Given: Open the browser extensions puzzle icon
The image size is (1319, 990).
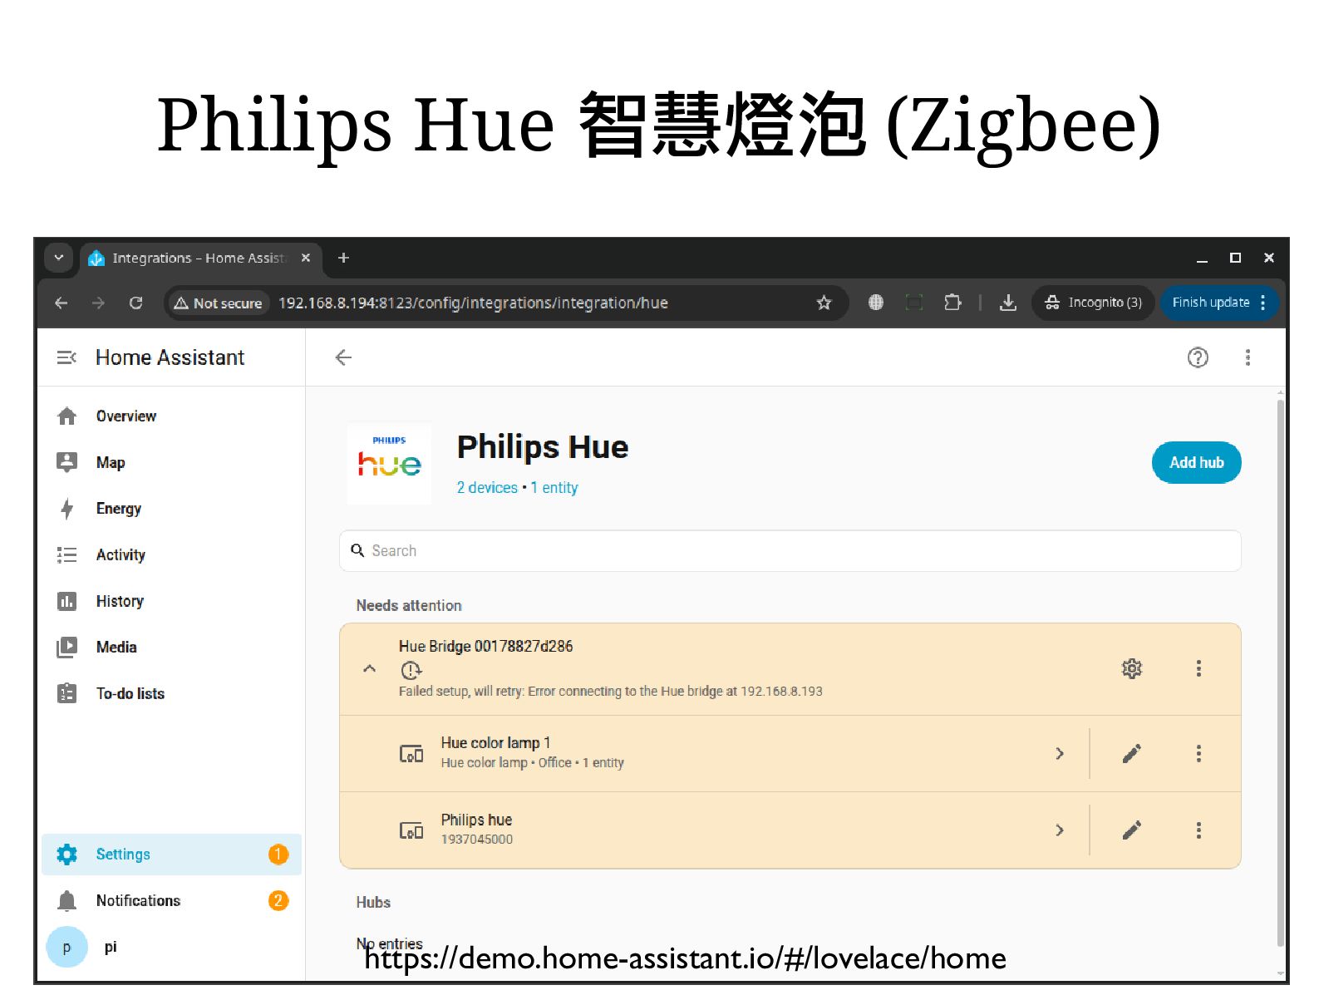Looking at the screenshot, I should click(952, 303).
